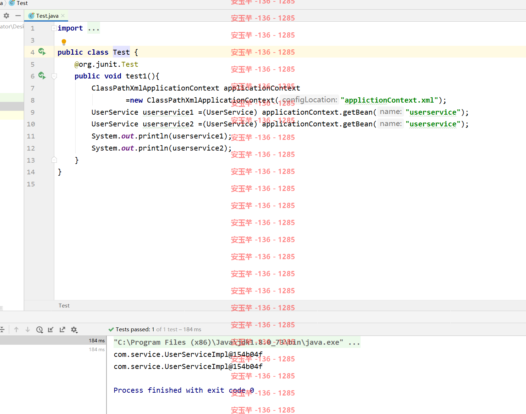Screen dimensions: 526x414
Task: Open test runner settings gear
Action: coord(74,329)
